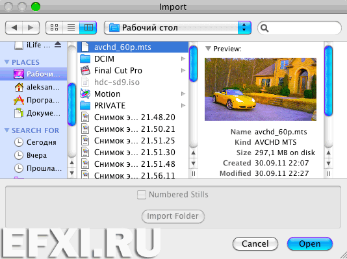The height and width of the screenshot is (259, 347).
Task: Click sidebar scroll up arrow
Action: click(71, 163)
